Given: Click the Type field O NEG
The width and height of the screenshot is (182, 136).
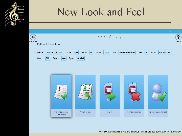Looking at the screenshot, I should [x=81, y=58].
